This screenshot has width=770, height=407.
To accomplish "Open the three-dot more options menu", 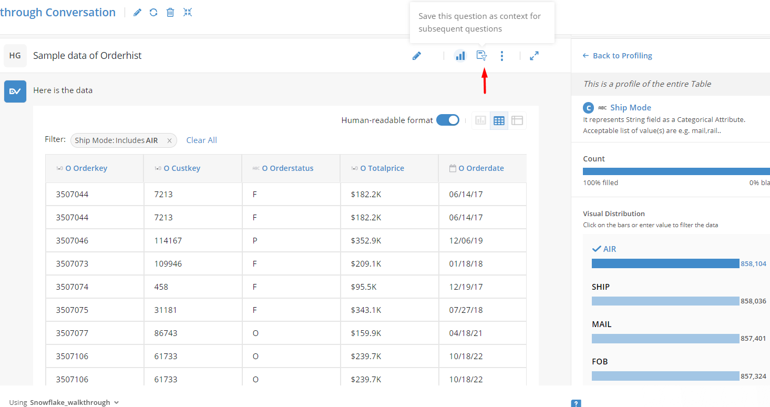I will [502, 56].
